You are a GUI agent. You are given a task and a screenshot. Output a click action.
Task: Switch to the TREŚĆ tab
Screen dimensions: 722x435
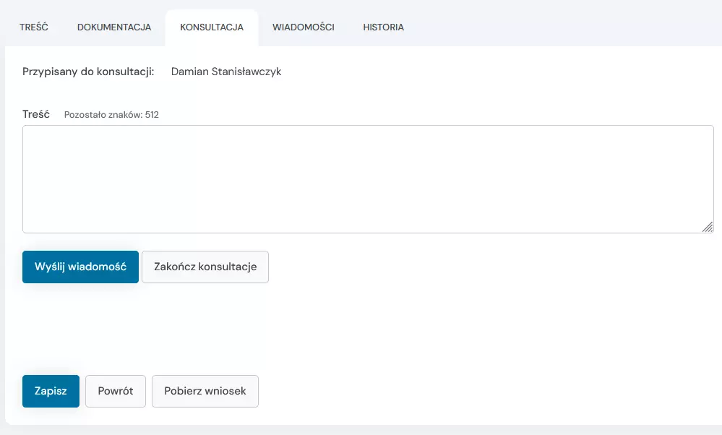tap(34, 27)
